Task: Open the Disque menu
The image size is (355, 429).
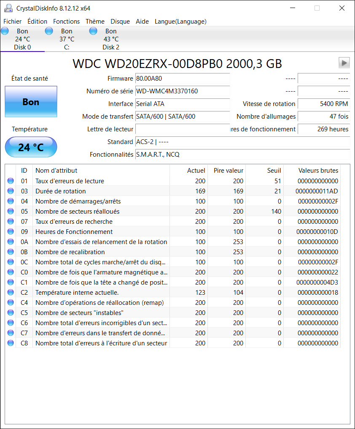Action: click(x=120, y=22)
